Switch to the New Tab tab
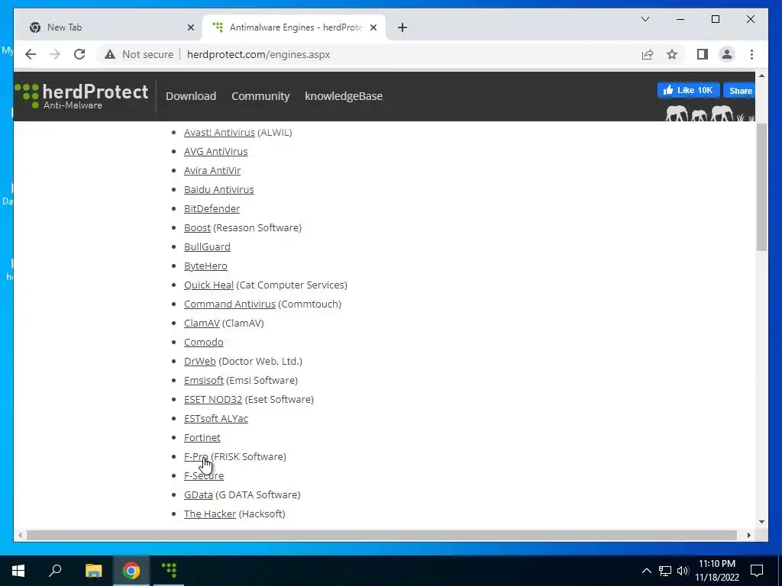 [x=111, y=27]
